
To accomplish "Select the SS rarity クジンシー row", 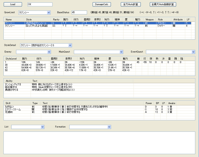I will (x=97, y=26).
